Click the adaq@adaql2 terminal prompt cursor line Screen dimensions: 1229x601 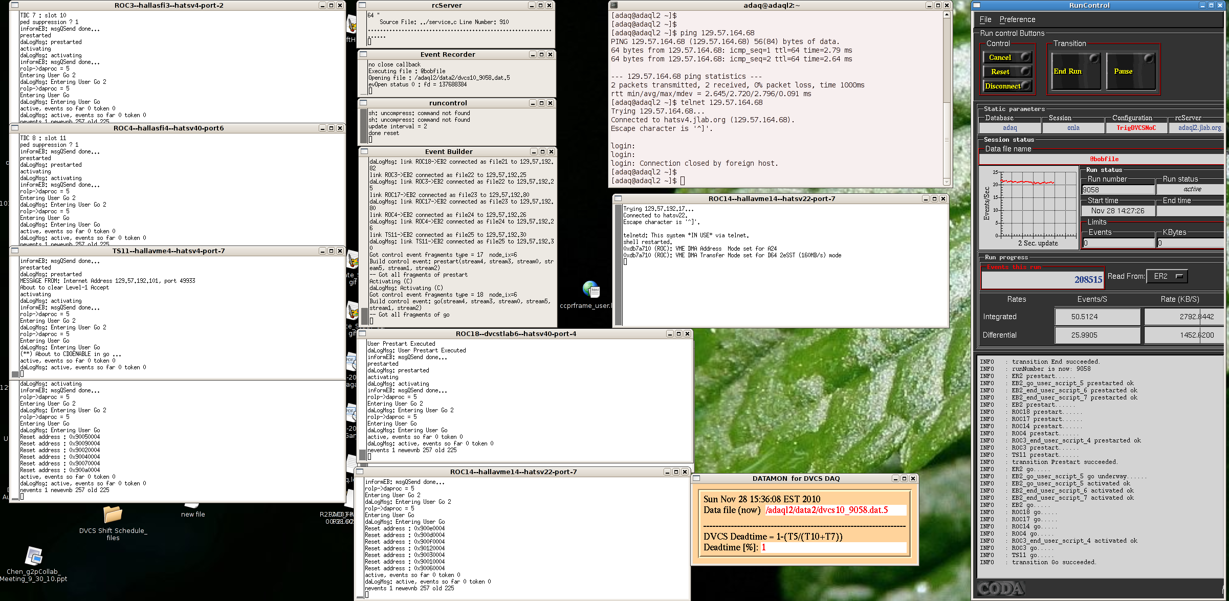pyautogui.click(x=648, y=181)
